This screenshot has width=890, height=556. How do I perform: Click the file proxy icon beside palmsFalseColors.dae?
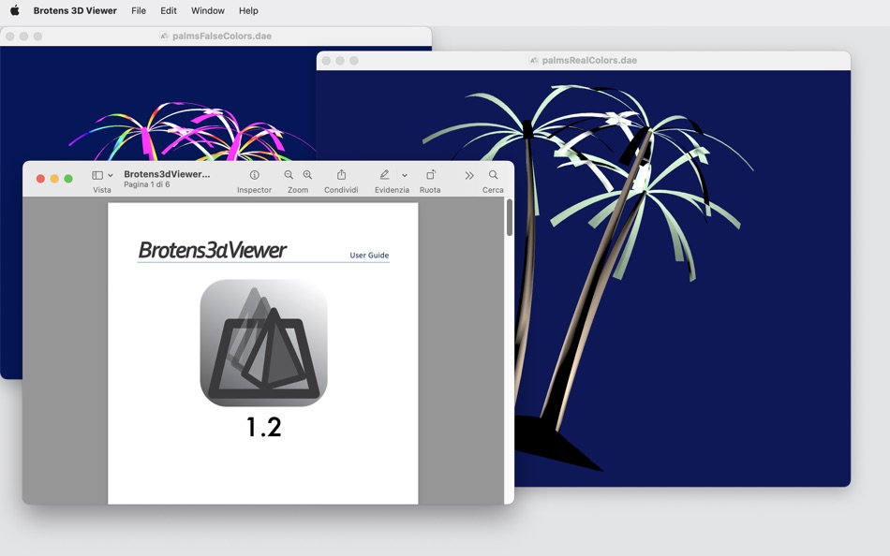[x=164, y=36]
